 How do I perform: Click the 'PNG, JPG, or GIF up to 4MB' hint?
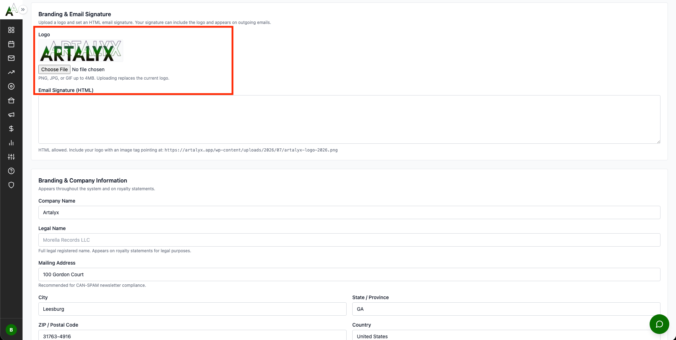click(104, 78)
